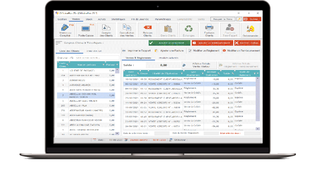Screen dimensions: 318x192
Task: Open Consultation des Ventes
Action: pyautogui.click(x=127, y=30)
